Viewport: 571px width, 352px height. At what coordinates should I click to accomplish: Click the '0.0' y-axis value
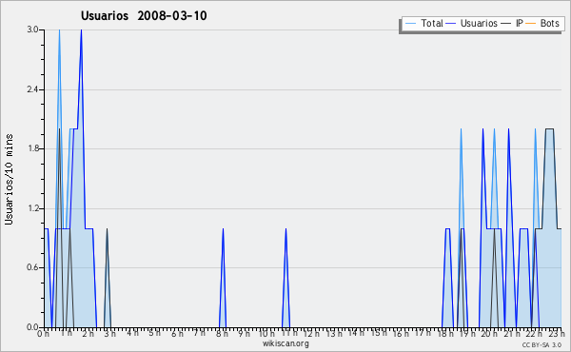point(33,327)
